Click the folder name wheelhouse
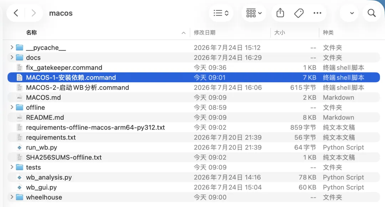Screen dimensions: 385x207 pyautogui.click(x=44, y=197)
